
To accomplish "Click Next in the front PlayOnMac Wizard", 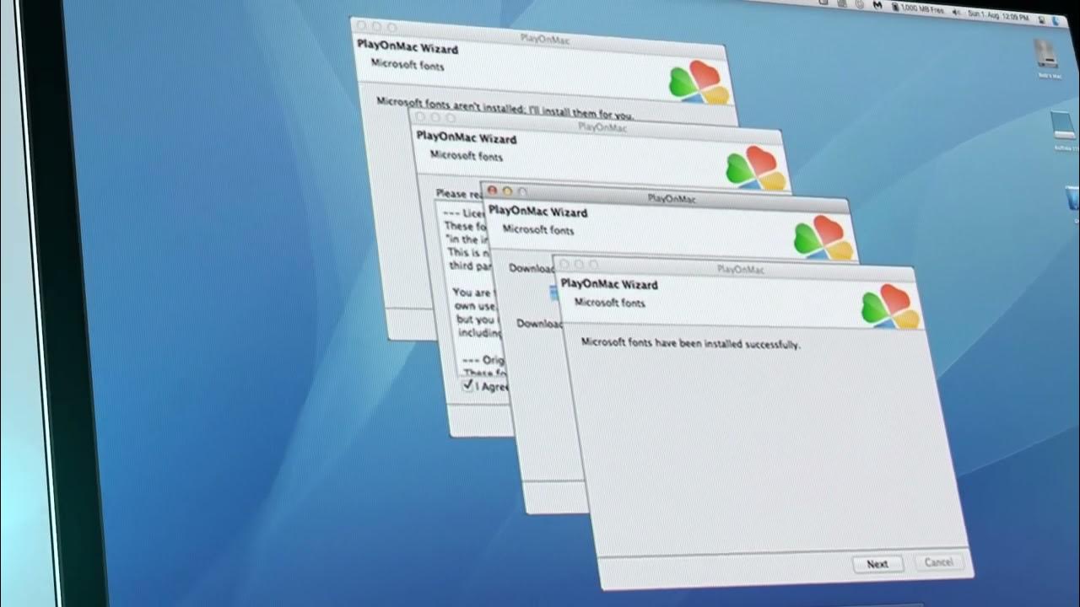I will [x=877, y=564].
